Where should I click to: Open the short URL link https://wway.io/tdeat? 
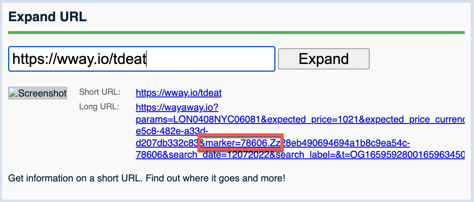[x=178, y=93]
